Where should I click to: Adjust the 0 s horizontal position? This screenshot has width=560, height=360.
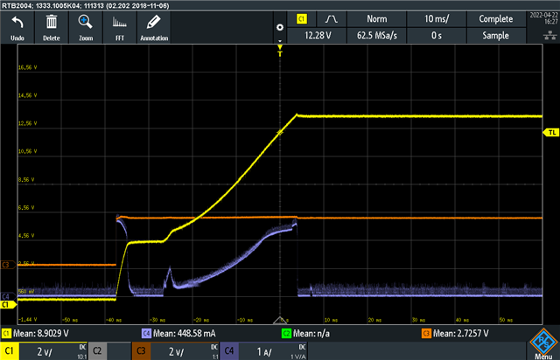437,35
